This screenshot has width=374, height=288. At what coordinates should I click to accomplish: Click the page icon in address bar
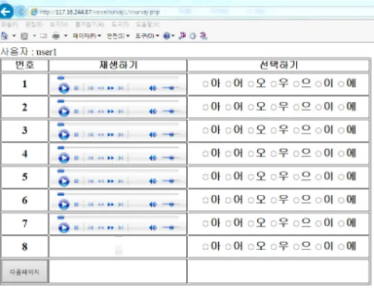[x=34, y=12]
